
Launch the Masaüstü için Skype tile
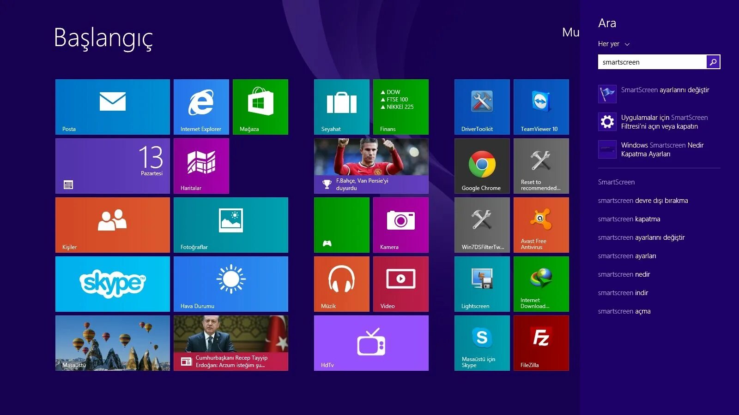click(x=482, y=343)
